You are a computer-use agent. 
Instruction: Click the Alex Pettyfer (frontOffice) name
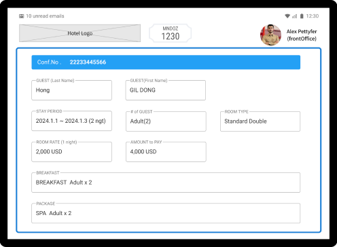302,35
